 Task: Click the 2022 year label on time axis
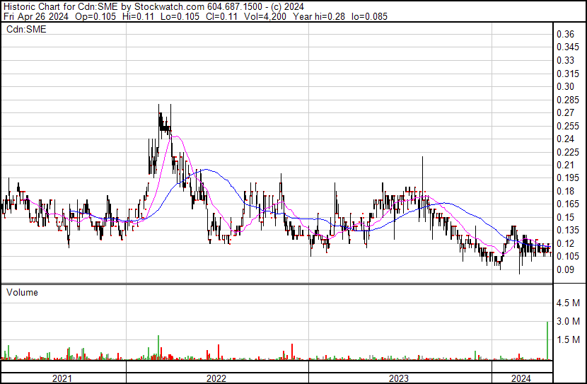(x=216, y=378)
